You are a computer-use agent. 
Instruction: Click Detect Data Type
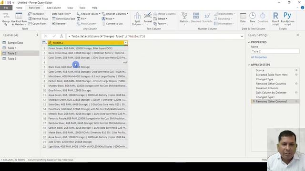pyautogui.click(x=63, y=19)
